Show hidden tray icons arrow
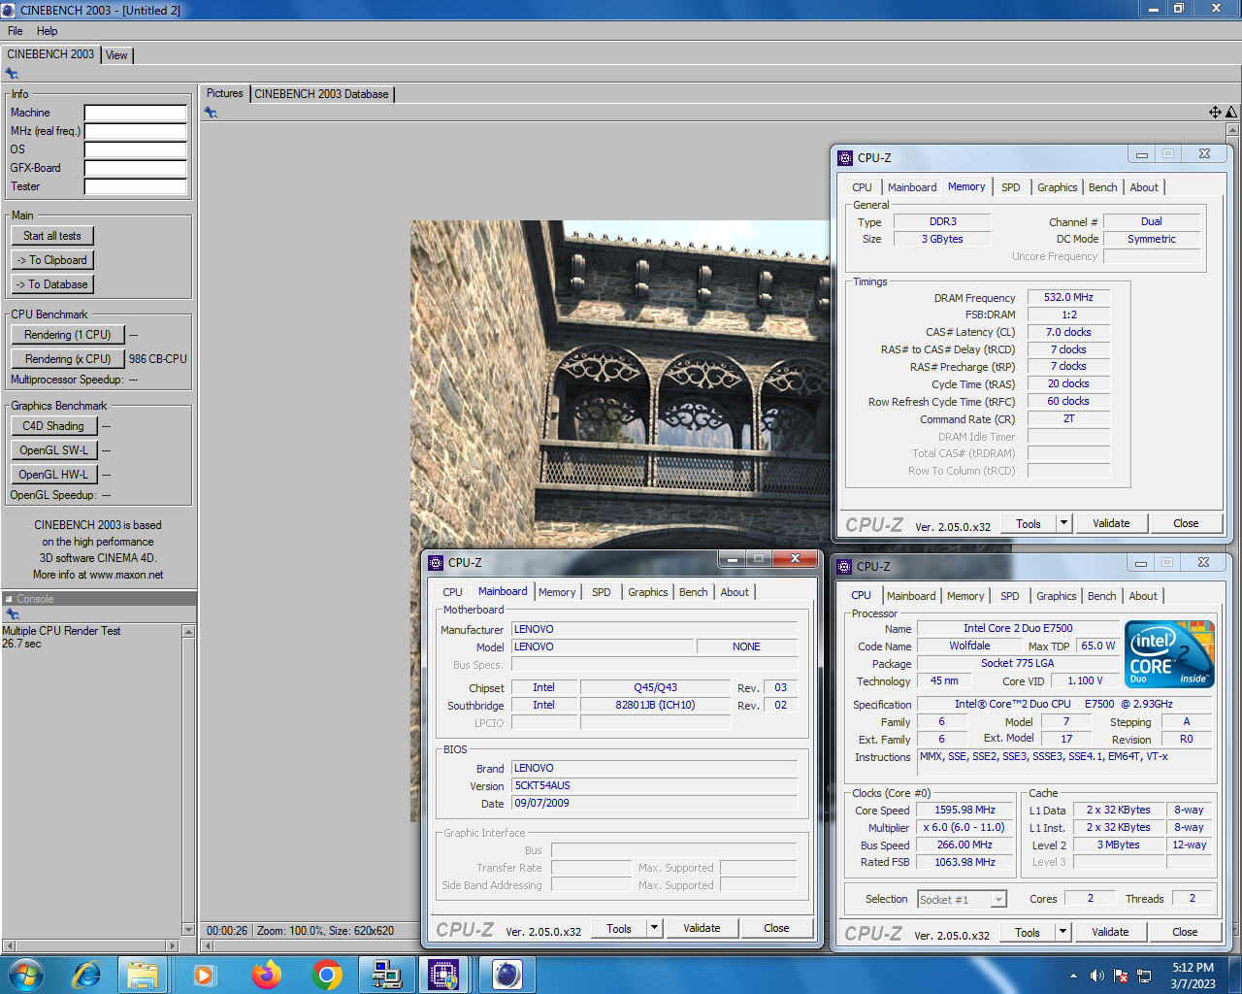The width and height of the screenshot is (1242, 994). (1073, 976)
